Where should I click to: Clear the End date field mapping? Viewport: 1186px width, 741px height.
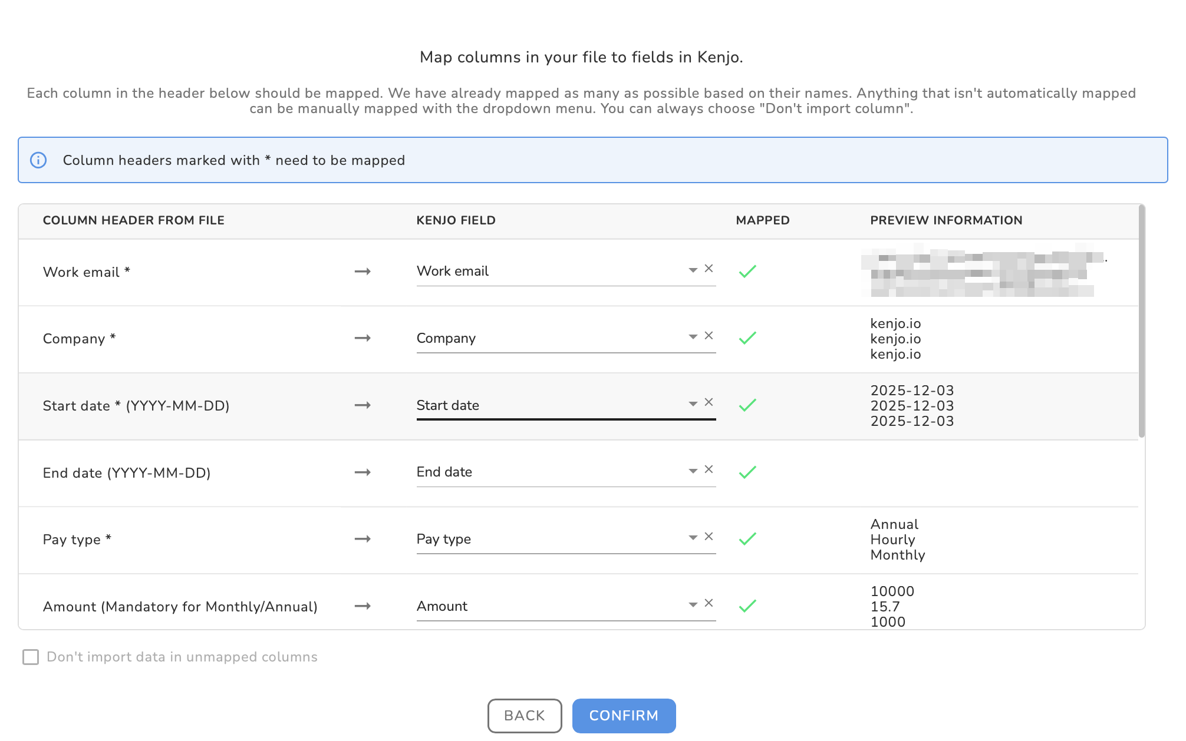pyautogui.click(x=709, y=469)
